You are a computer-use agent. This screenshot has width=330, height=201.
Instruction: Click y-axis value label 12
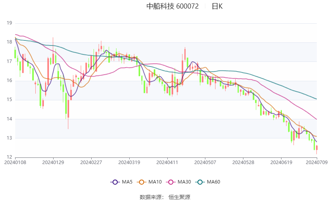9,157
